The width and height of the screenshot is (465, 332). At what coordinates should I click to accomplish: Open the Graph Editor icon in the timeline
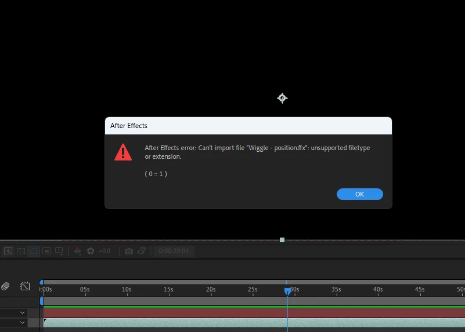click(x=25, y=286)
